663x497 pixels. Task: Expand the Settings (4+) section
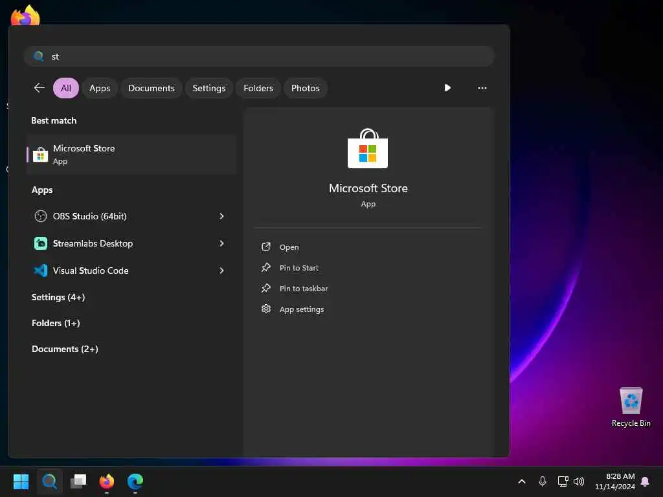pos(58,297)
